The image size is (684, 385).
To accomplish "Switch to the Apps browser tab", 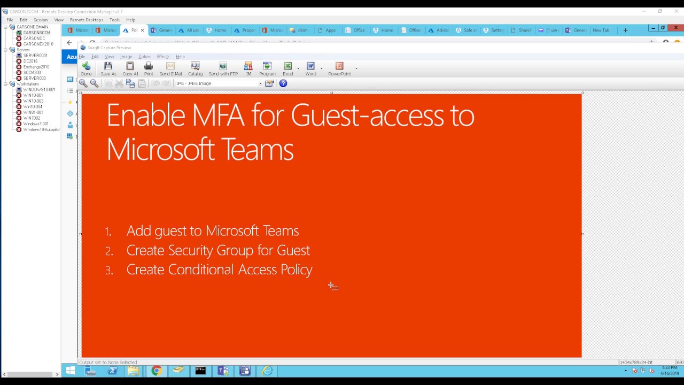I will pyautogui.click(x=328, y=30).
